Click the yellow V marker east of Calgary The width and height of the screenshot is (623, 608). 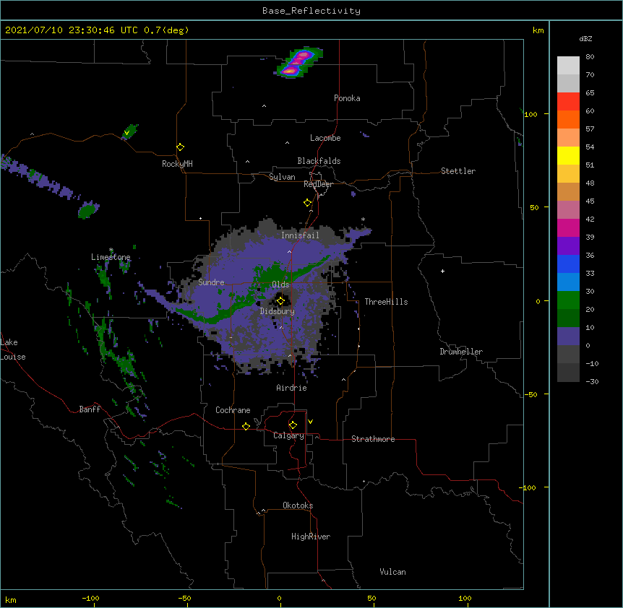point(310,422)
